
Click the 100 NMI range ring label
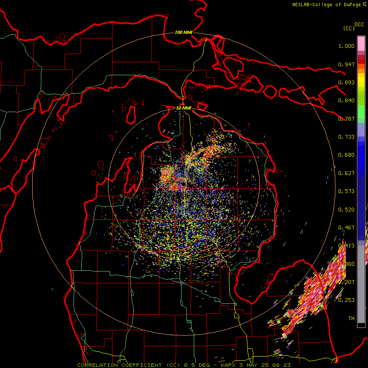click(184, 32)
